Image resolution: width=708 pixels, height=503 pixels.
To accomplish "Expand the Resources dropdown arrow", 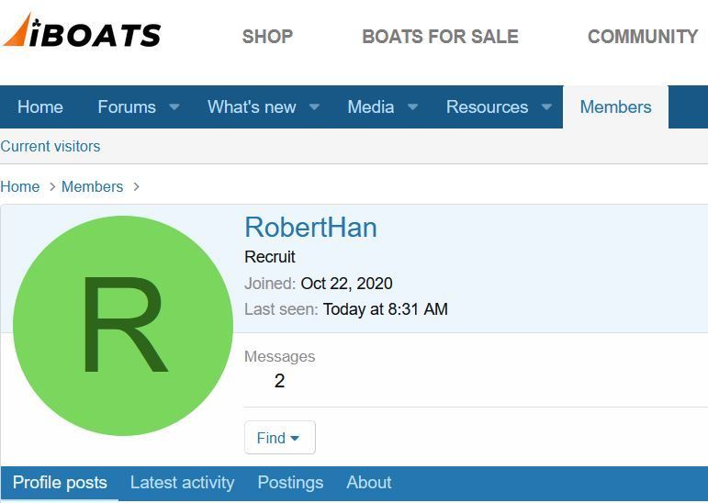I will tap(546, 107).
